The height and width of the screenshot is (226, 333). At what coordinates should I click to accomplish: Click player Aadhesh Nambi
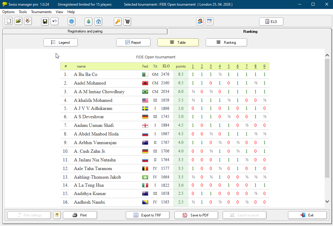(89, 202)
